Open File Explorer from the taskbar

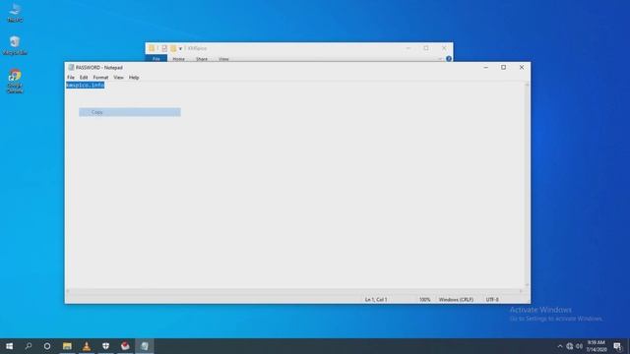point(67,346)
